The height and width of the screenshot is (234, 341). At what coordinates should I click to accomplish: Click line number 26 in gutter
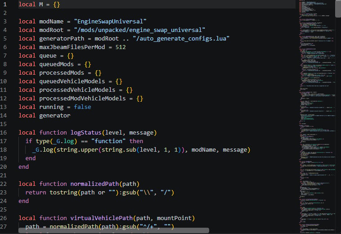[x=4, y=218]
